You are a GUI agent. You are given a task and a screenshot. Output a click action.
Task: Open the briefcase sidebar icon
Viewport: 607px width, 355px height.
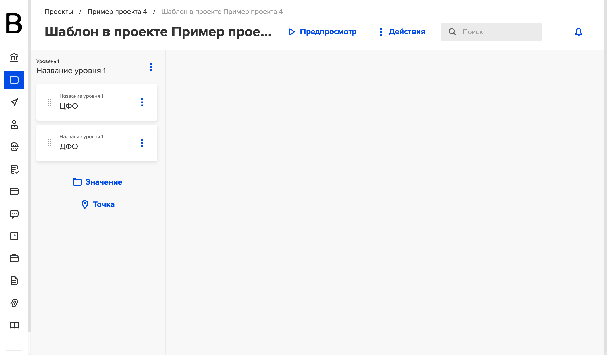tap(14, 258)
